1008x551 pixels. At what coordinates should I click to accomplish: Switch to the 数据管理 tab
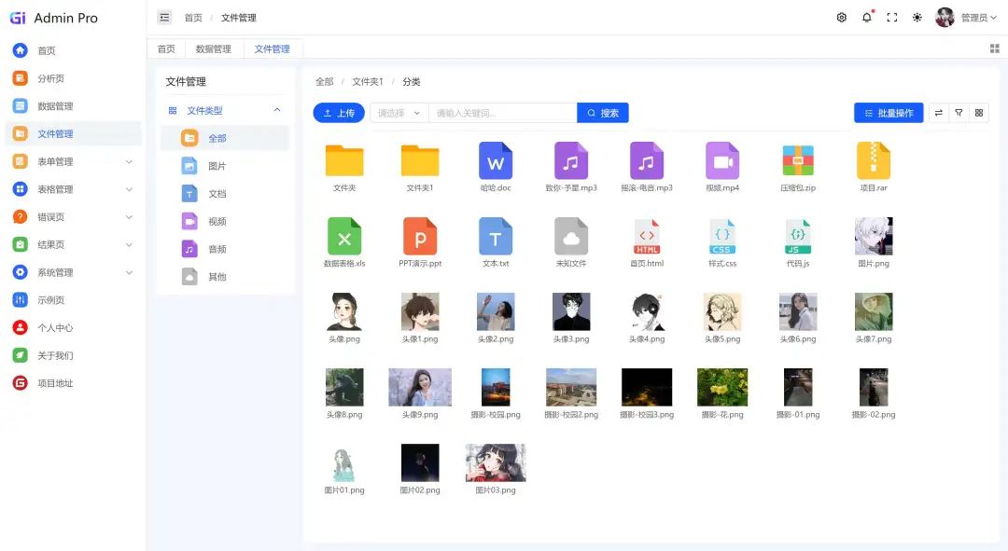tap(214, 49)
